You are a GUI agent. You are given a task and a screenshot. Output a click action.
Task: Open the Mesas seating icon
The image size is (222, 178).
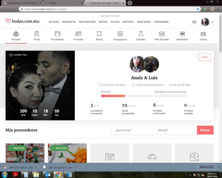click(99, 34)
